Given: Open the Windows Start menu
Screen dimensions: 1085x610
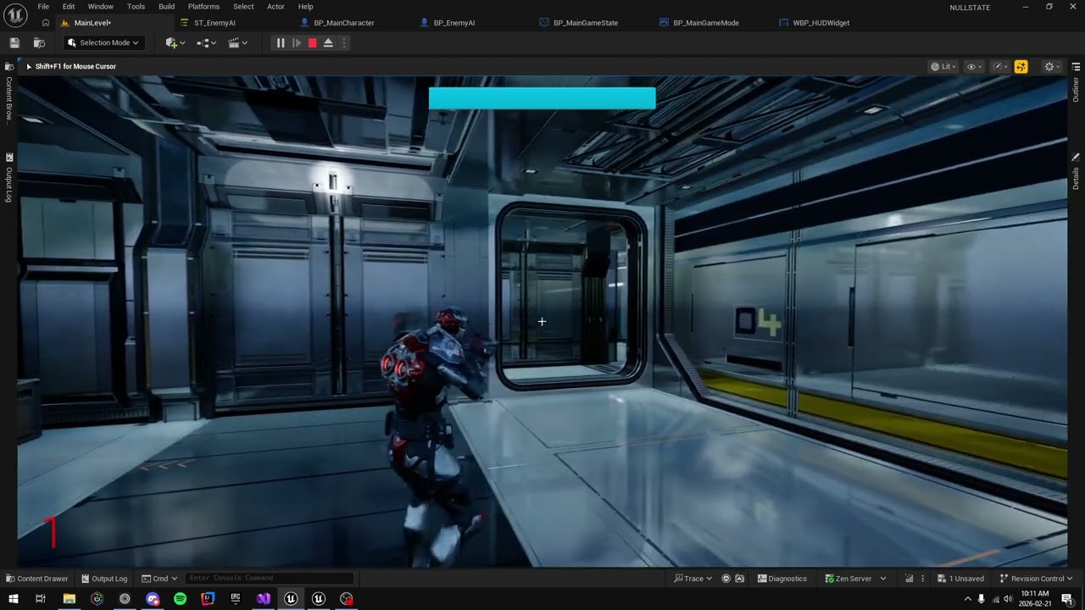Looking at the screenshot, I should (14, 599).
